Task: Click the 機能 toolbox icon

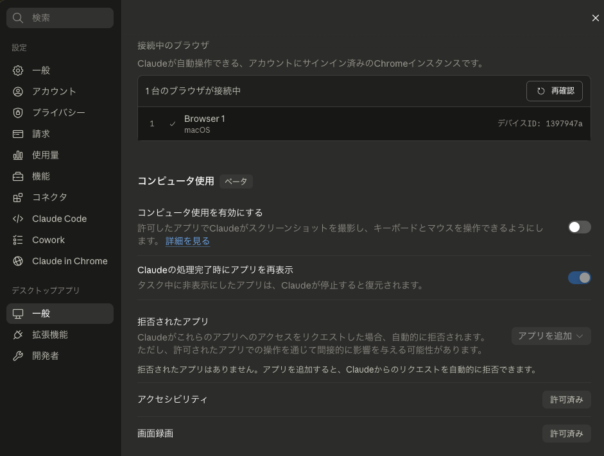Action: click(18, 176)
